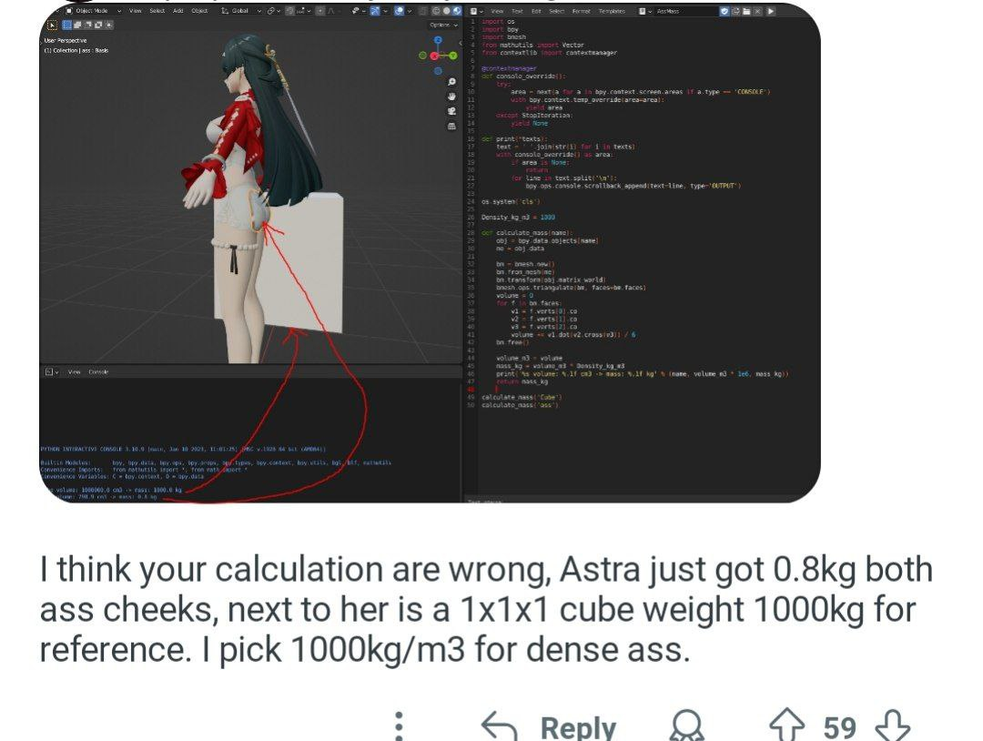Screen dimensions: 983x741
Task: Give an award to the comment
Action: [x=686, y=727]
